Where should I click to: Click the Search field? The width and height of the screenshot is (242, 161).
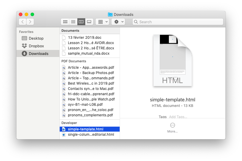pos(178,22)
